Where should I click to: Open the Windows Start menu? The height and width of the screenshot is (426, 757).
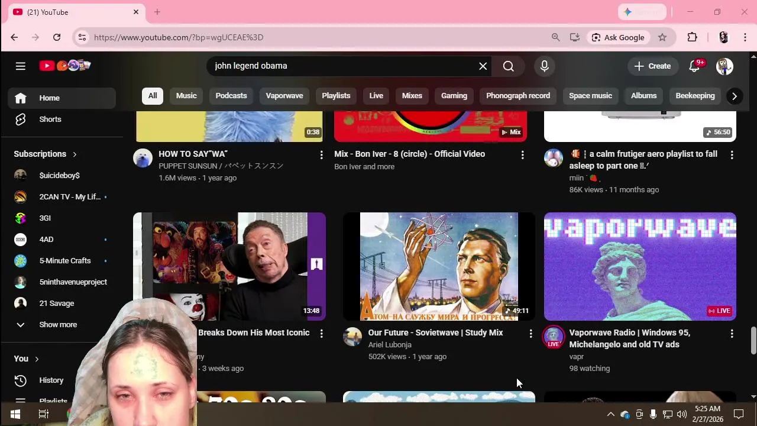[15, 414]
